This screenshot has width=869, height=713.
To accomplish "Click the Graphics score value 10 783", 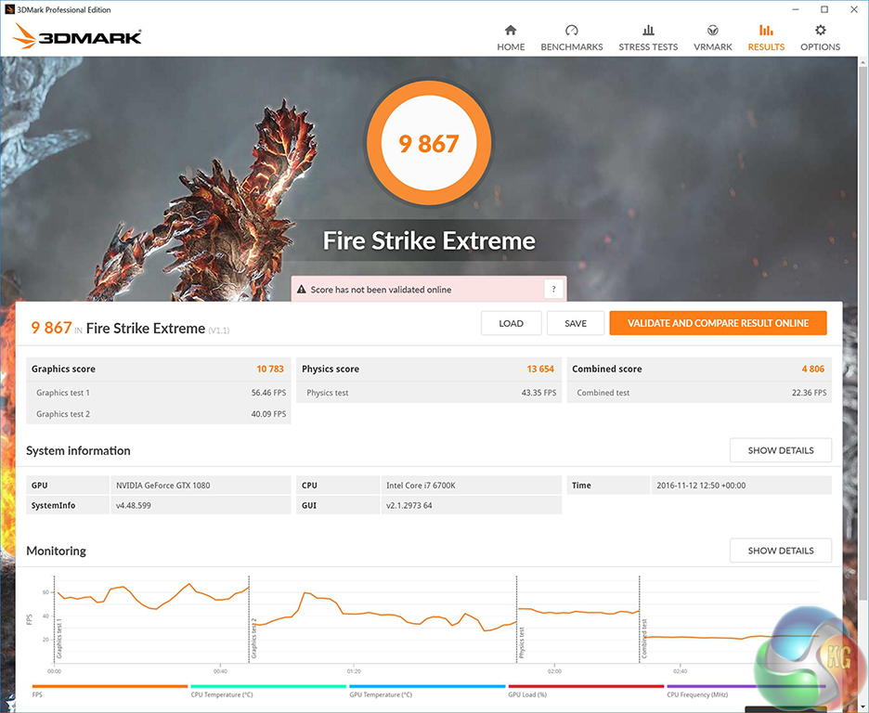I will click(x=270, y=369).
